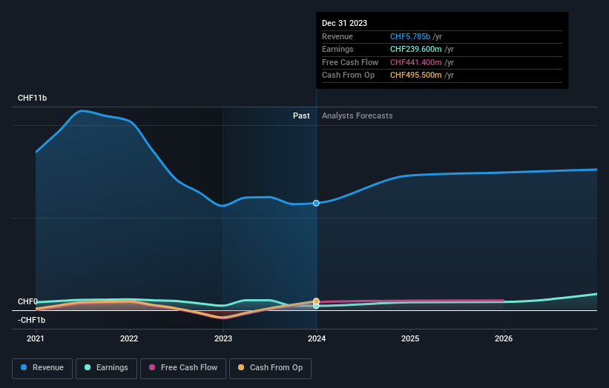This screenshot has height=388, width=609.
Task: Click the 2025 x-axis label
Action: point(410,338)
